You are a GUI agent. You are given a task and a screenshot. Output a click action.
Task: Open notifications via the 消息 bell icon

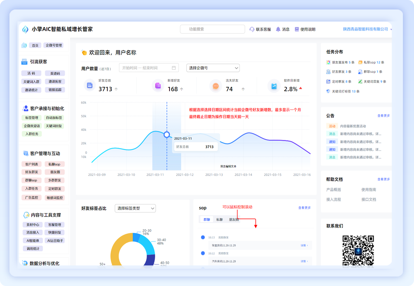point(278,29)
